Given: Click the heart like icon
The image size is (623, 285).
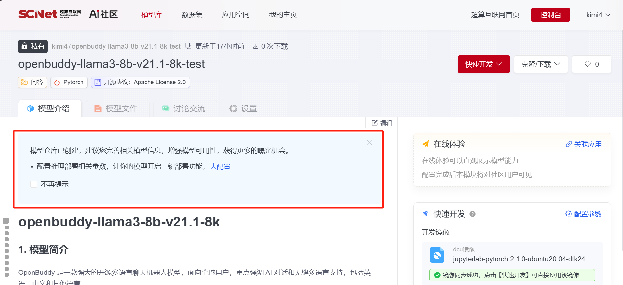Looking at the screenshot, I should coord(588,64).
